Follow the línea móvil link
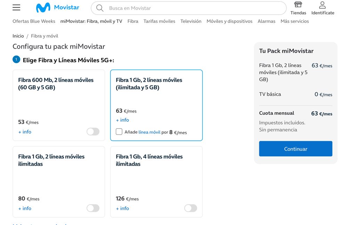This screenshot has width=347, height=225. (x=149, y=132)
